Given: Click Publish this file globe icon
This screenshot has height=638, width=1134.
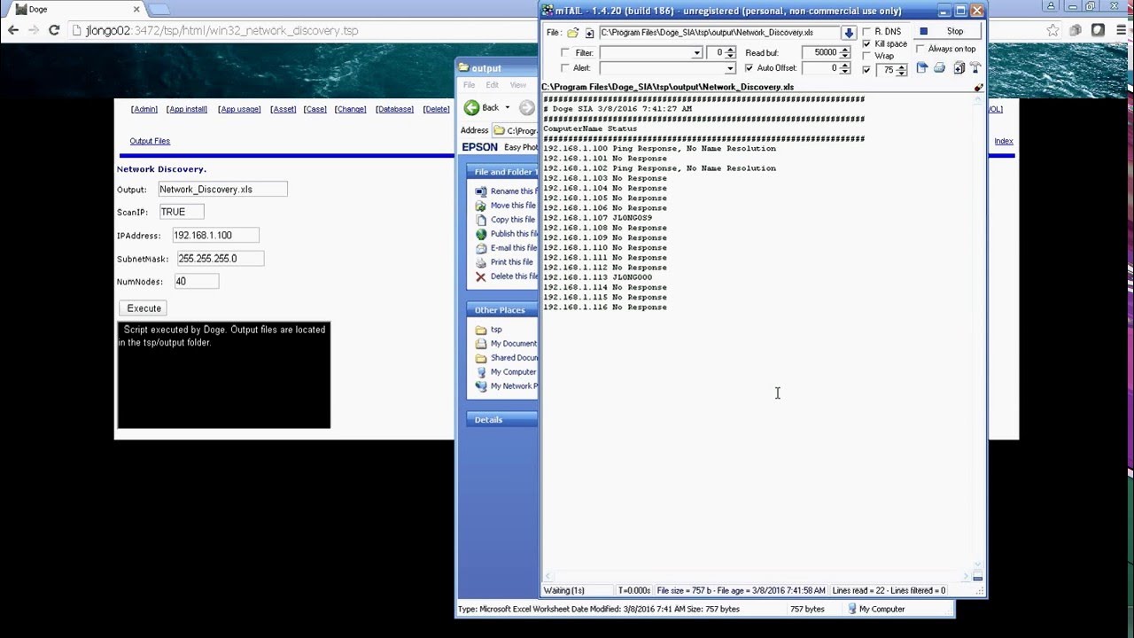Looking at the screenshot, I should click(x=481, y=234).
